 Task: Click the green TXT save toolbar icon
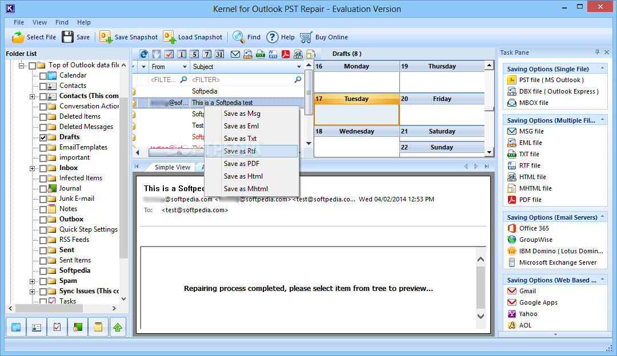tap(261, 54)
